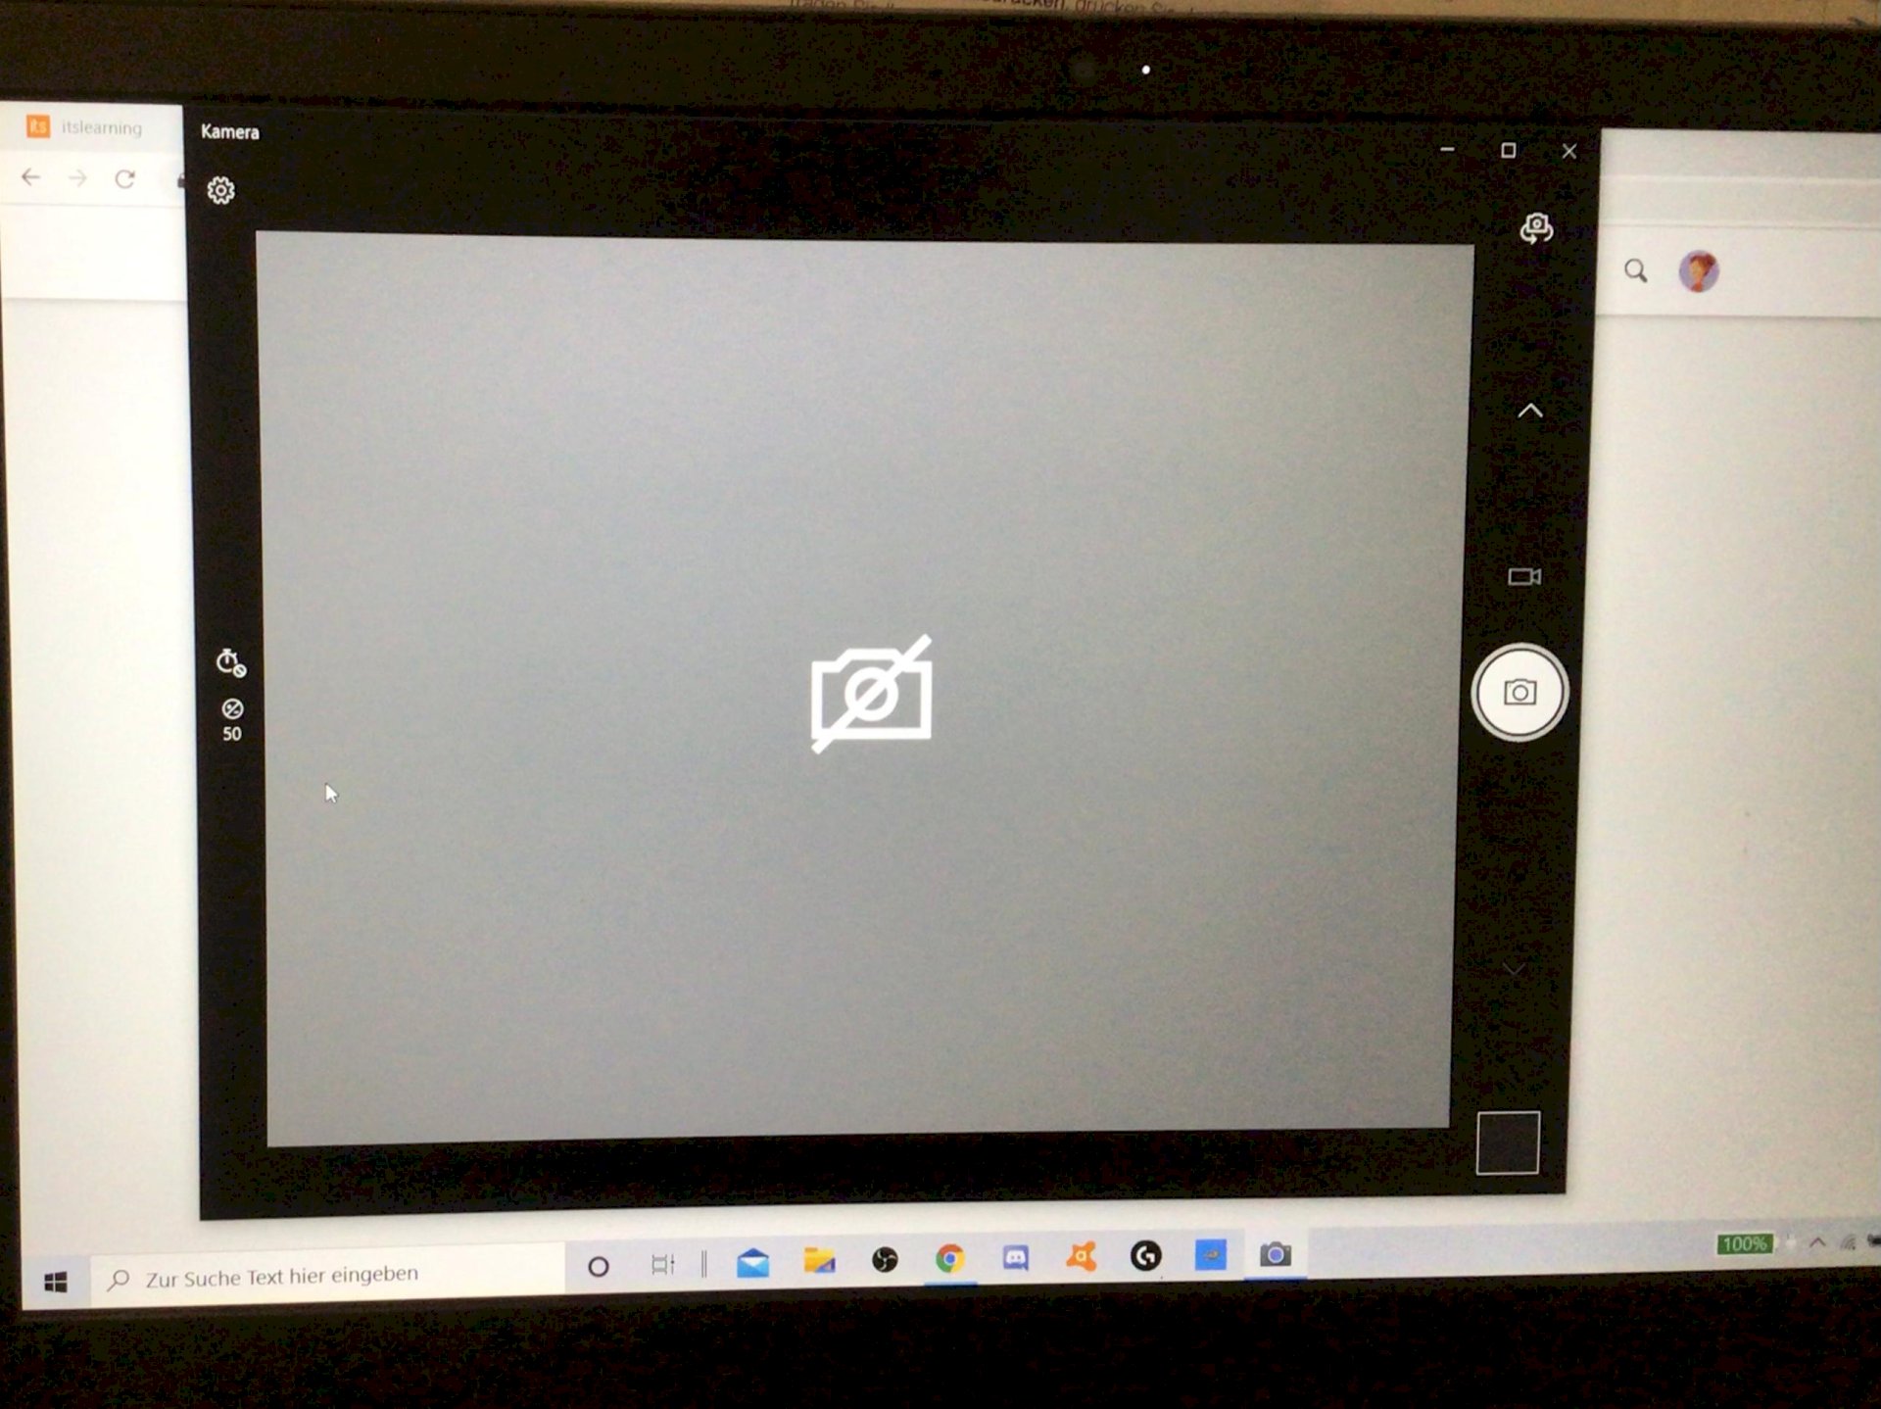Adjust the brightness control showing 50
The width and height of the screenshot is (1881, 1409).
232,720
